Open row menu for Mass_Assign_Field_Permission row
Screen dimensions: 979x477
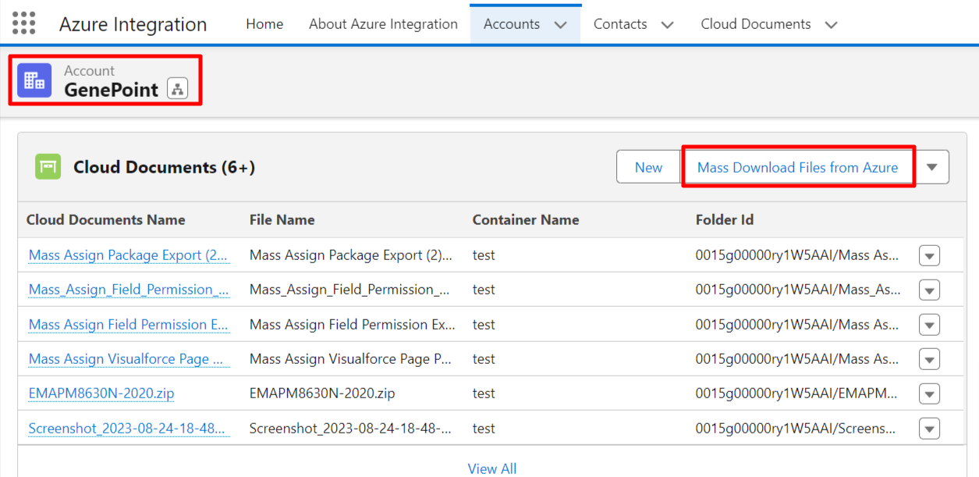coord(929,290)
